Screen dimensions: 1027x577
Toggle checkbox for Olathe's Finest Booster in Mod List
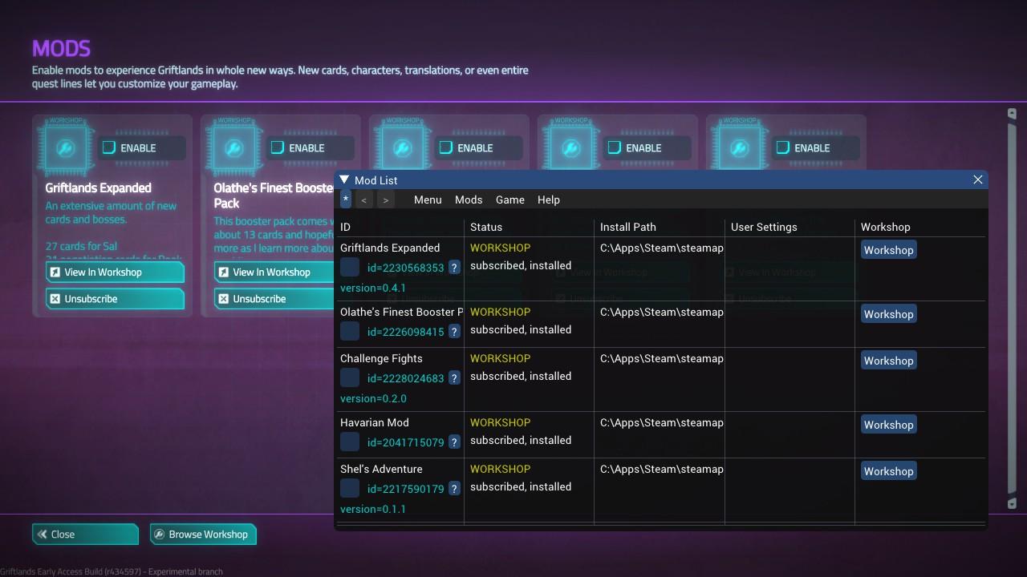[350, 331]
